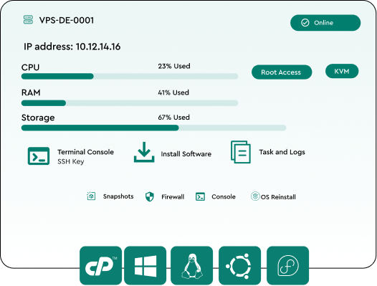
Task: Click the RAM usage progress bar
Action: coord(130,103)
